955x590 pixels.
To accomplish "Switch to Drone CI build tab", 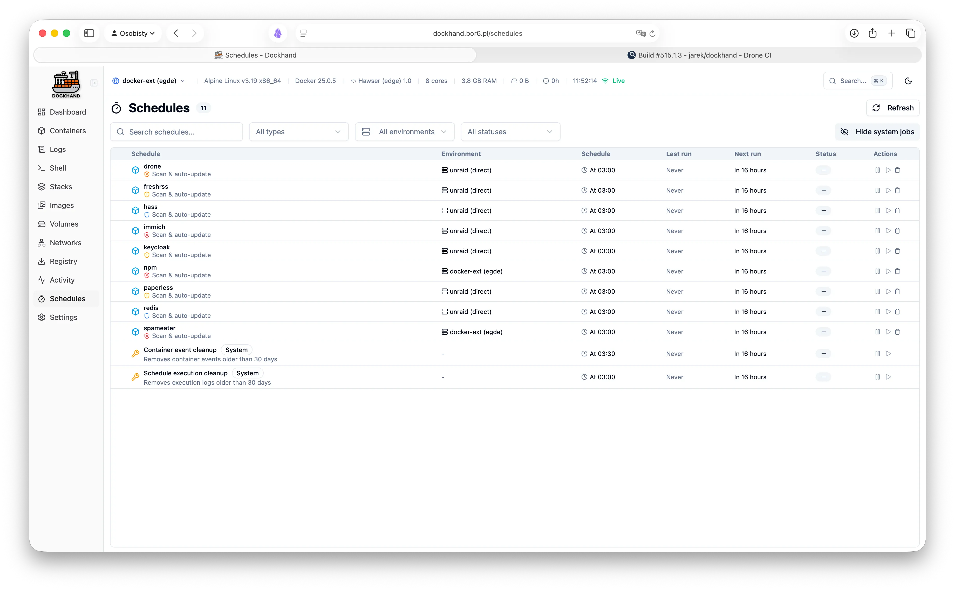I will click(699, 55).
